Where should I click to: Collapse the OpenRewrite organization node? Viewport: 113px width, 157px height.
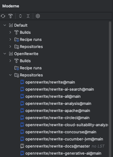pos(5,54)
